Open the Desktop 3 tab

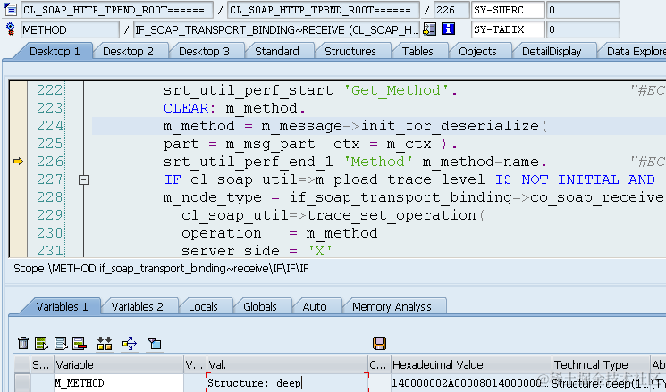pyautogui.click(x=204, y=51)
